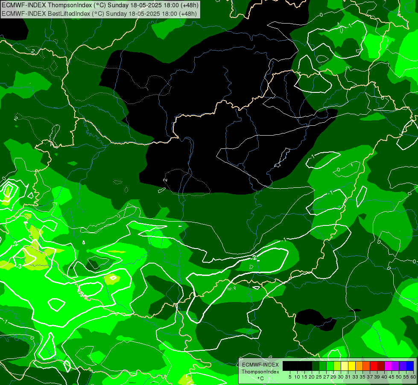
Task: Click the legend scale value 35
Action: pos(362,377)
